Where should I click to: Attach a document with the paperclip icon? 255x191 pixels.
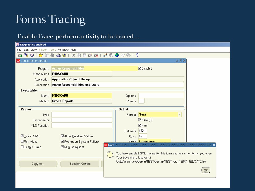[123, 55]
